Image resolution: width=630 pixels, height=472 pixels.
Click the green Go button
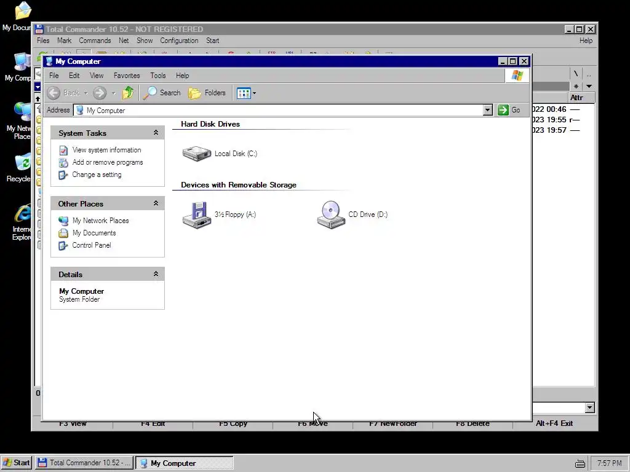509,110
